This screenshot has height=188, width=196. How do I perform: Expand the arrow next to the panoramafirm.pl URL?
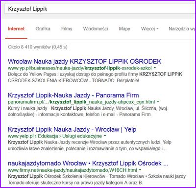(x=158, y=102)
